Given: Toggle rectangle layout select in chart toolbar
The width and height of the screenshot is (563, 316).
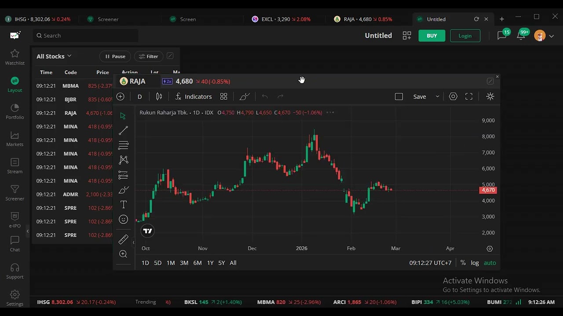Looking at the screenshot, I should click(x=398, y=97).
